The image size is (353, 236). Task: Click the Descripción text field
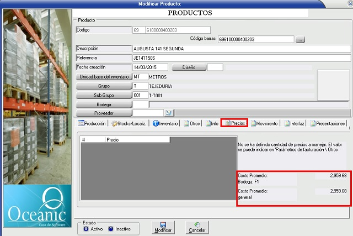click(241, 49)
